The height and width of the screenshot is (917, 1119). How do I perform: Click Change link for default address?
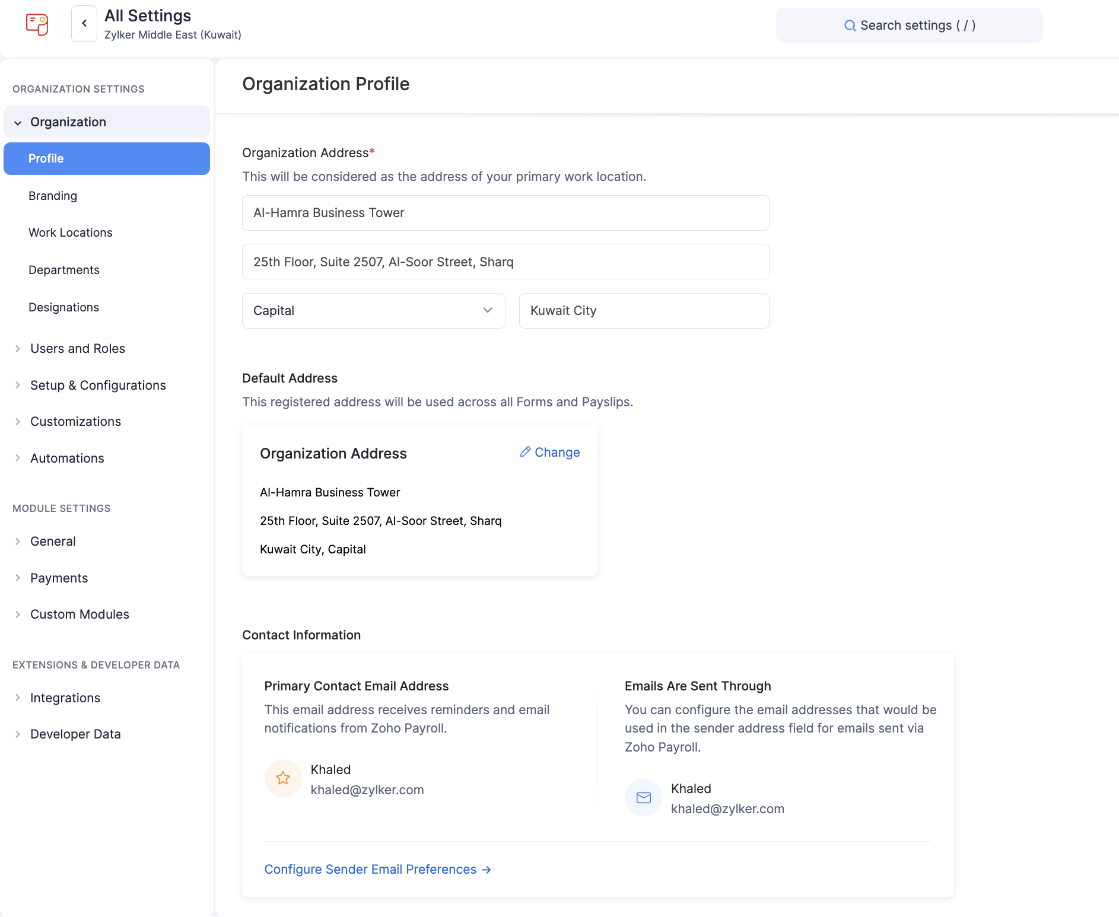557,453
